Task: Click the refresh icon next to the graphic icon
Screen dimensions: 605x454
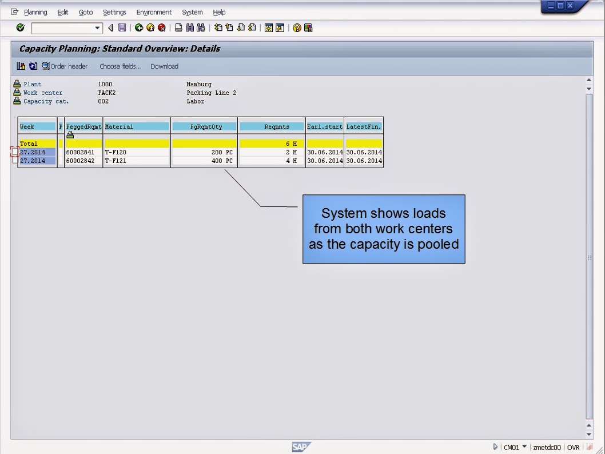Action: [33, 66]
